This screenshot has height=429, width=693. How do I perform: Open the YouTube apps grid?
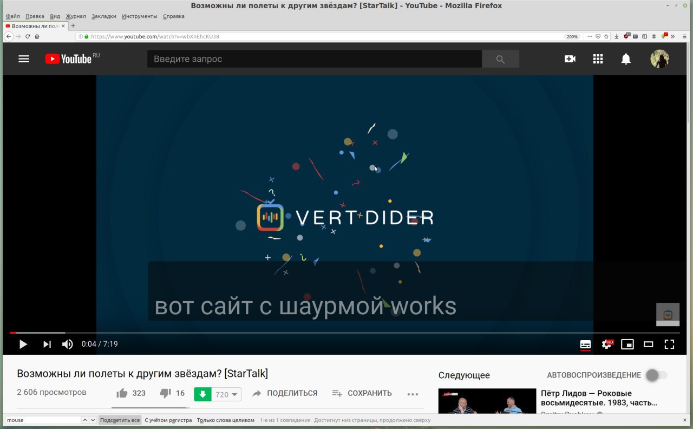[x=598, y=59]
